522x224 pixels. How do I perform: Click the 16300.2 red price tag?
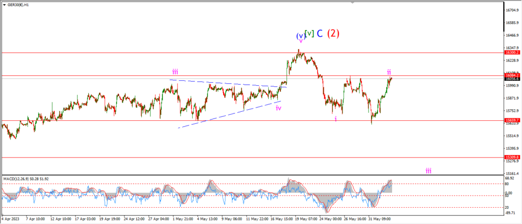512,53
